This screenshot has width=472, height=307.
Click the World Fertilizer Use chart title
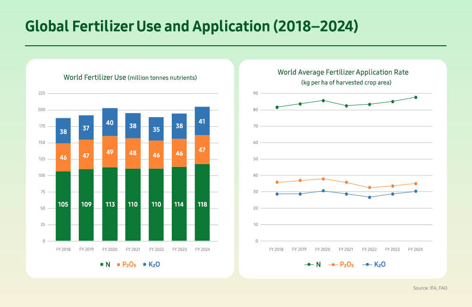tap(130, 77)
